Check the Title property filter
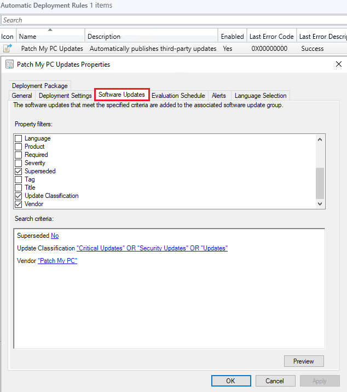This screenshot has height=392, width=347. pyautogui.click(x=18, y=188)
